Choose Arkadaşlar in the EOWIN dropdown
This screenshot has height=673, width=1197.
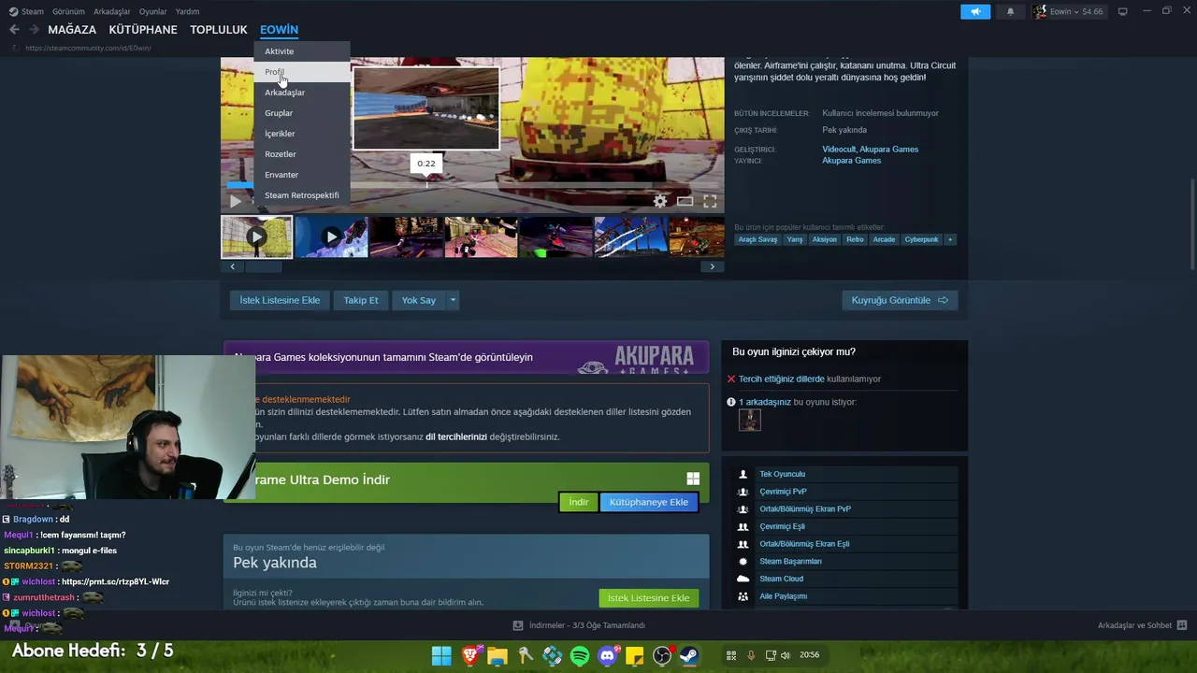[x=301, y=93]
